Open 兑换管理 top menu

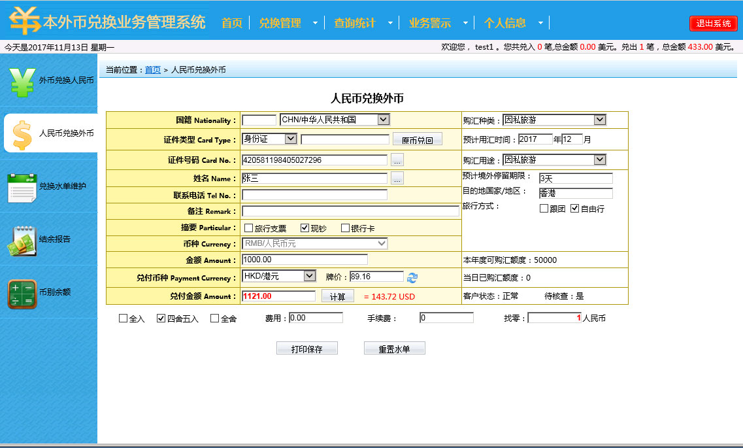click(280, 23)
